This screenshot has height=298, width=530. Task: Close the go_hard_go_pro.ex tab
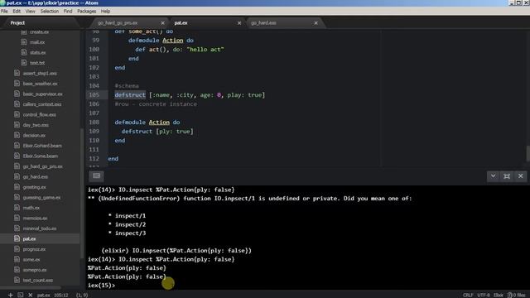(x=162, y=23)
